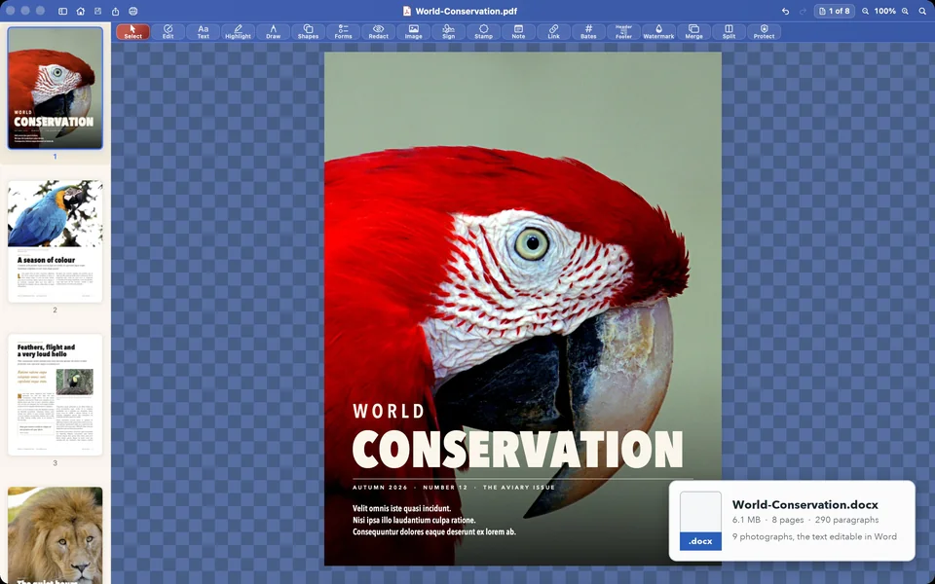
Task: Click the Protect tool
Action: coord(764,31)
